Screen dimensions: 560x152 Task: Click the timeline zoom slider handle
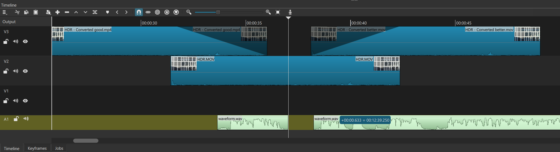[218, 12]
